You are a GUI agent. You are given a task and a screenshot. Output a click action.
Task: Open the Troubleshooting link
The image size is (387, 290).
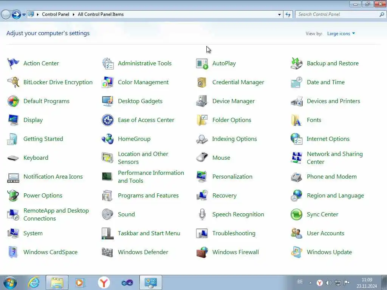click(234, 233)
